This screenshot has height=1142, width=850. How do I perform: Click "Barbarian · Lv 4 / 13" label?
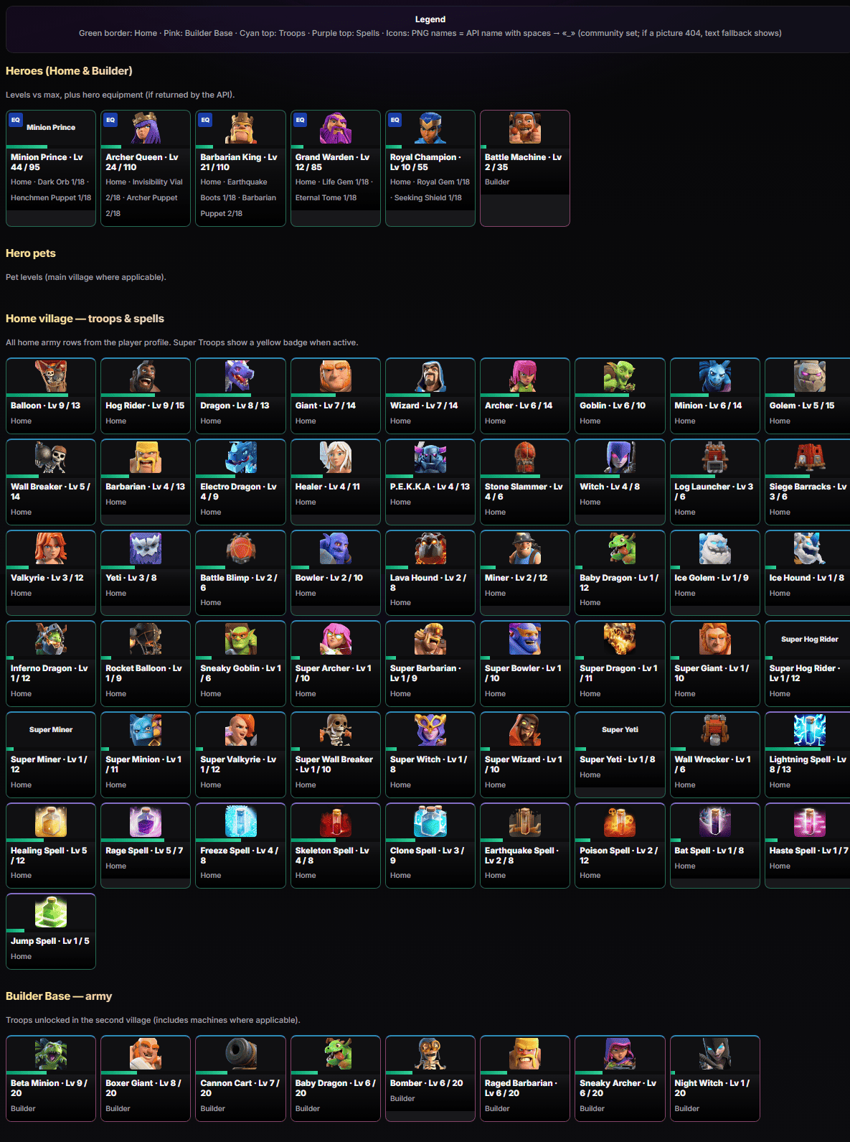[x=145, y=487]
